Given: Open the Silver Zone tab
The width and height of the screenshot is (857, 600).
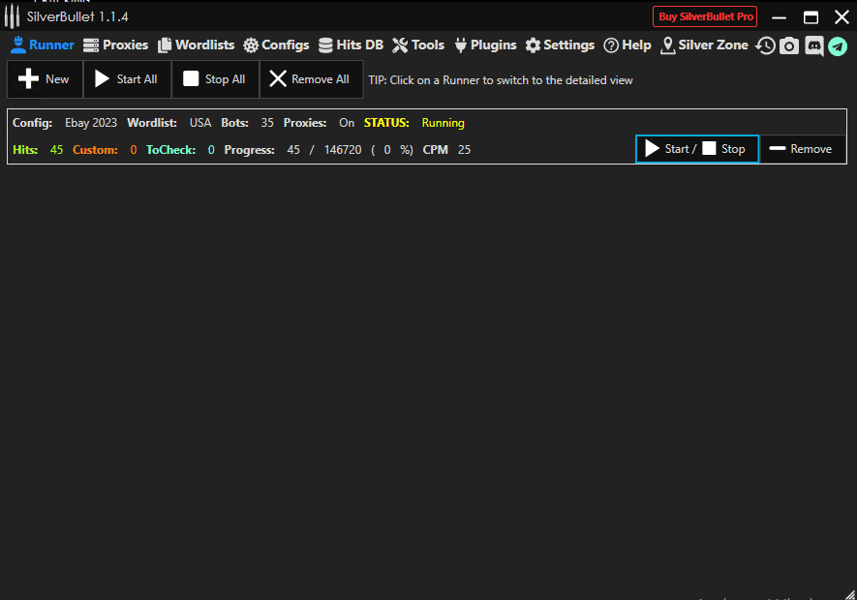Looking at the screenshot, I should (704, 45).
